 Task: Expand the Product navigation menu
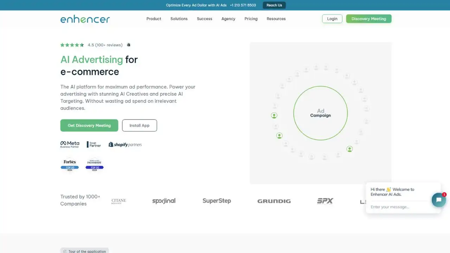[154, 19]
